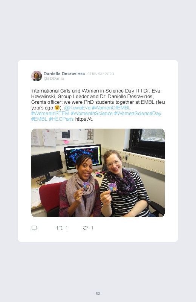Viewport: 196px width, 302px height.
Task: Open the Danielle Desravines name link
Action: (64, 74)
